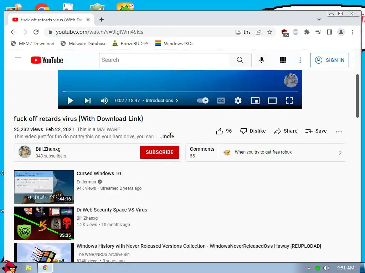The height and width of the screenshot is (273, 365).
Task: Open the Malware Database bookmark
Action: (83, 44)
